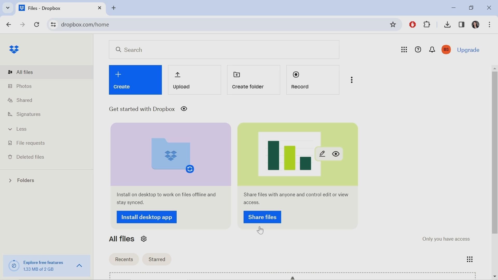
Task: Click the Upgrade link
Action: pos(468,50)
